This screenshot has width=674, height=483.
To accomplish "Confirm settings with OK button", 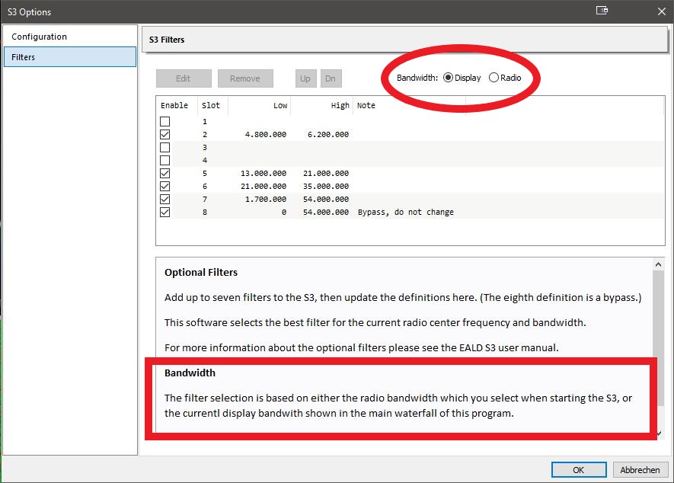I will 579,469.
